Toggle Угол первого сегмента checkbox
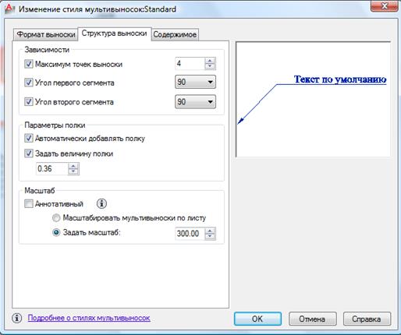401x335 pixels. point(28,83)
